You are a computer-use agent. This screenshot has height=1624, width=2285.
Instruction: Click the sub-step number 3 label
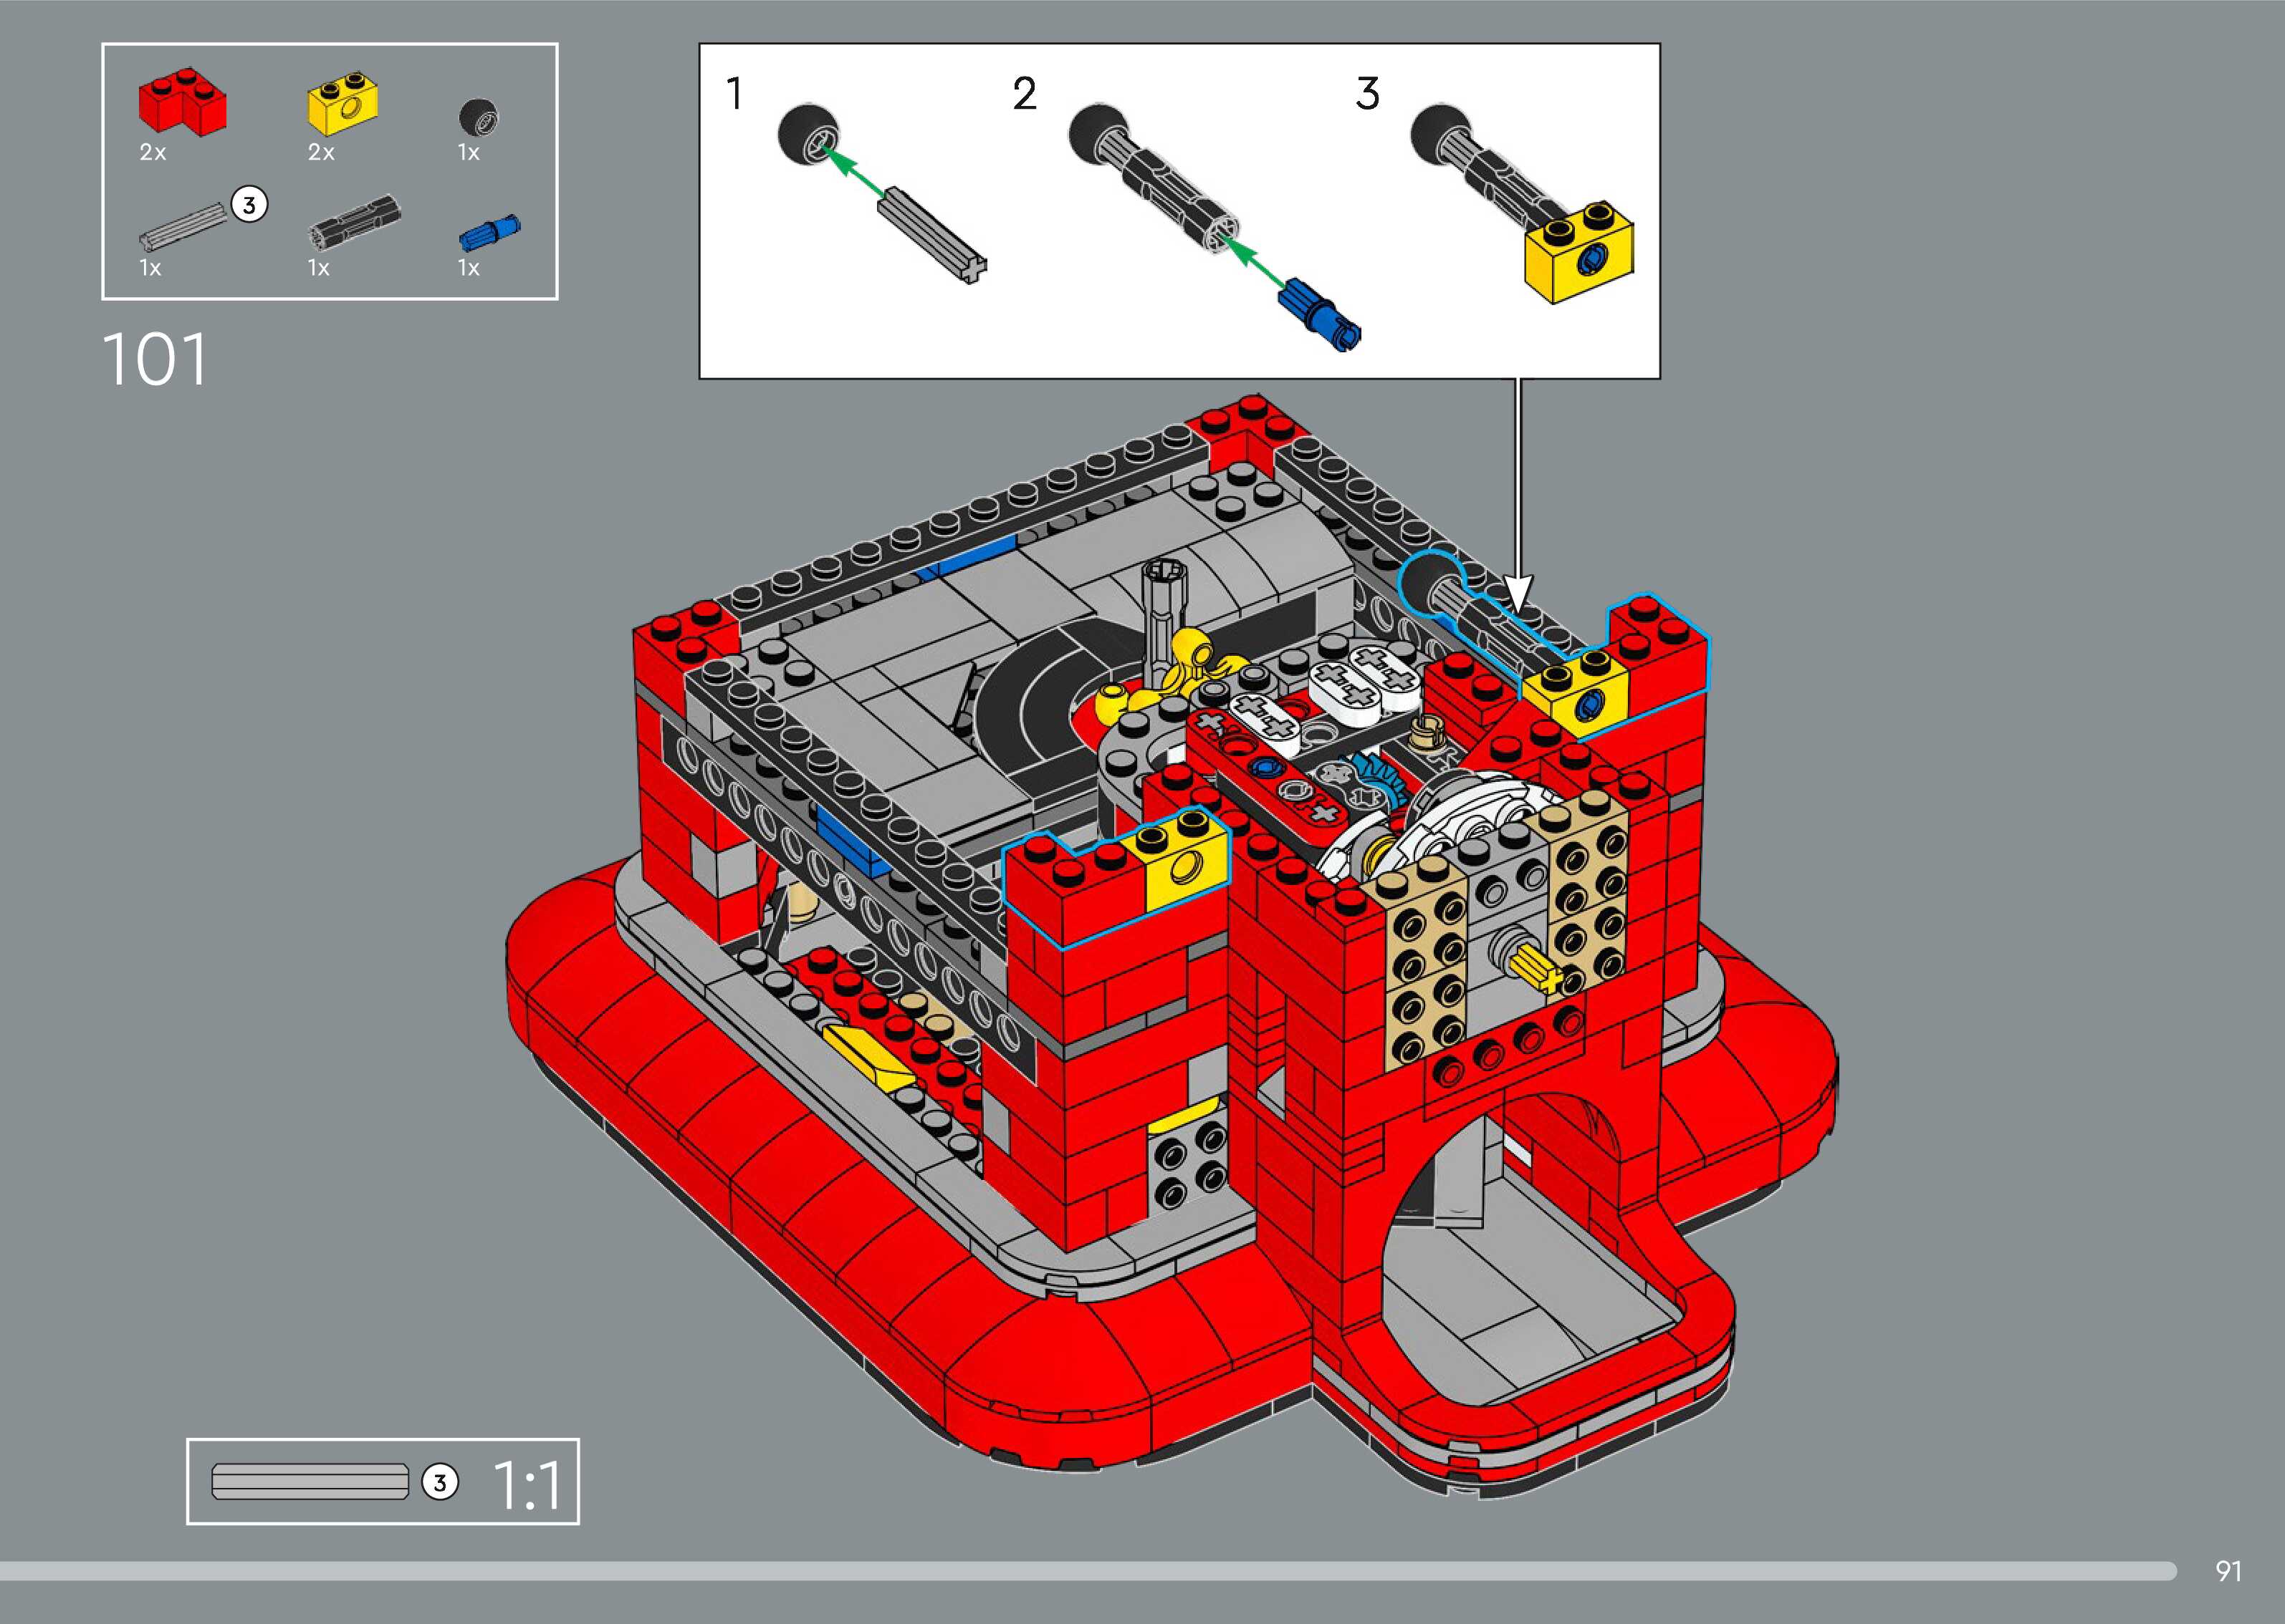pyautogui.click(x=1368, y=94)
